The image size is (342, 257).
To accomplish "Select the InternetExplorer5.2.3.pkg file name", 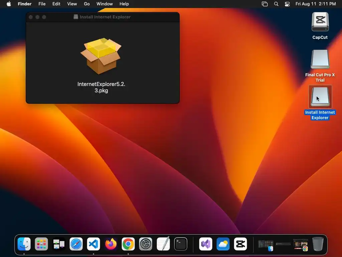I will coord(101,87).
